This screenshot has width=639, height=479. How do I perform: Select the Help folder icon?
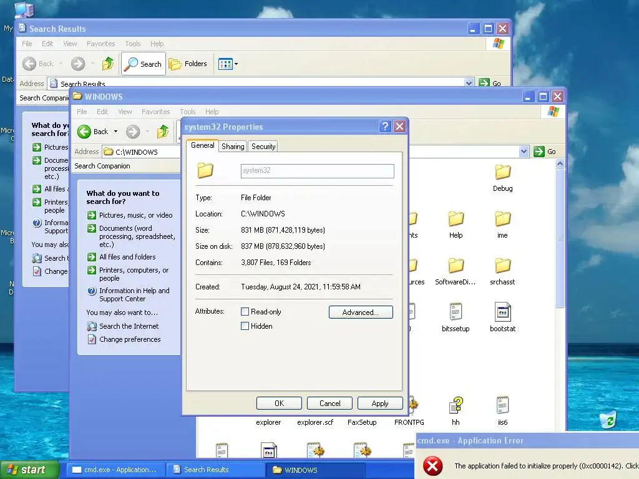pos(456,219)
